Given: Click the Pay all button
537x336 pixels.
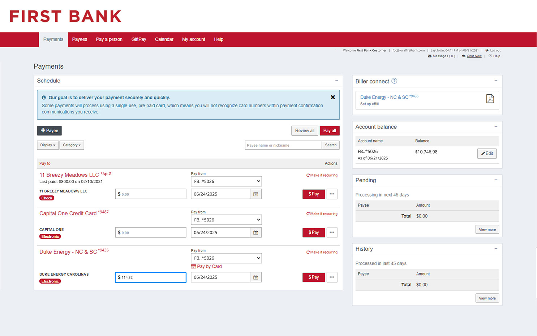Looking at the screenshot, I should click(330, 130).
